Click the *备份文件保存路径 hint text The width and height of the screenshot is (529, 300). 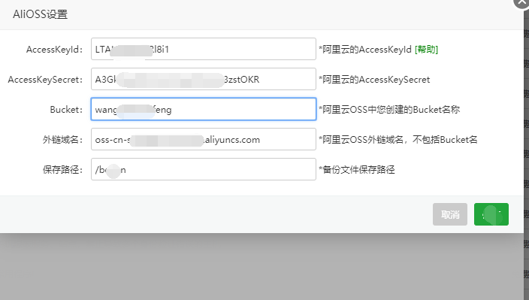357,170
